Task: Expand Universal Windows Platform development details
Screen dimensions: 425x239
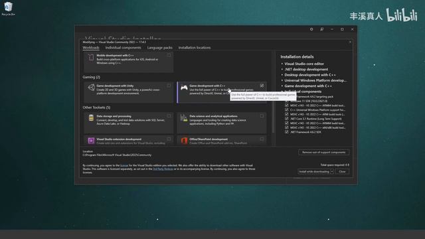Action: tap(282, 80)
